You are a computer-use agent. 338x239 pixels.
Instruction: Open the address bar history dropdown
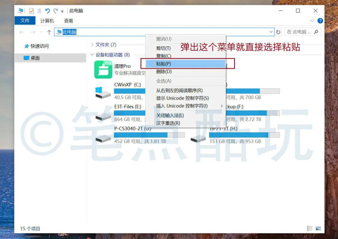coord(271,32)
